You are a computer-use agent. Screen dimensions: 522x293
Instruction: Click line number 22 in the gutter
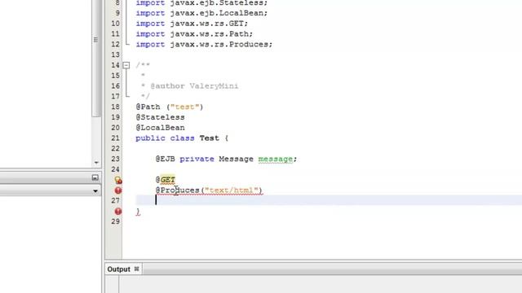click(x=115, y=148)
